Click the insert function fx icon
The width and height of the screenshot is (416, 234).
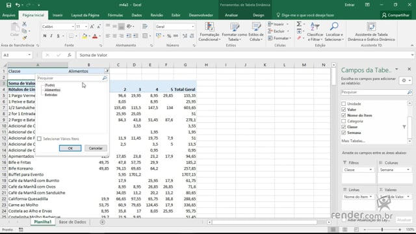tap(70, 55)
